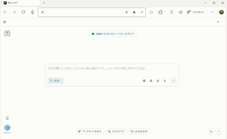Click the globe sources icon in search box

(144, 81)
